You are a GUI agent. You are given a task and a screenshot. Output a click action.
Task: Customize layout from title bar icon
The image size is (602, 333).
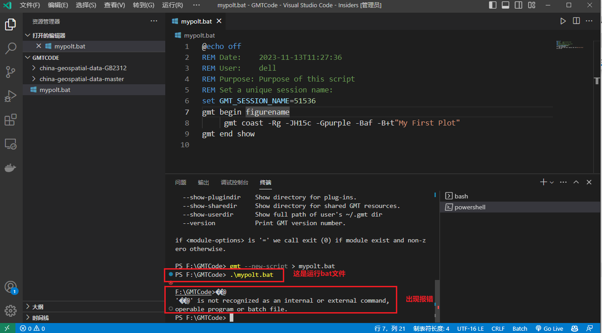click(x=531, y=5)
